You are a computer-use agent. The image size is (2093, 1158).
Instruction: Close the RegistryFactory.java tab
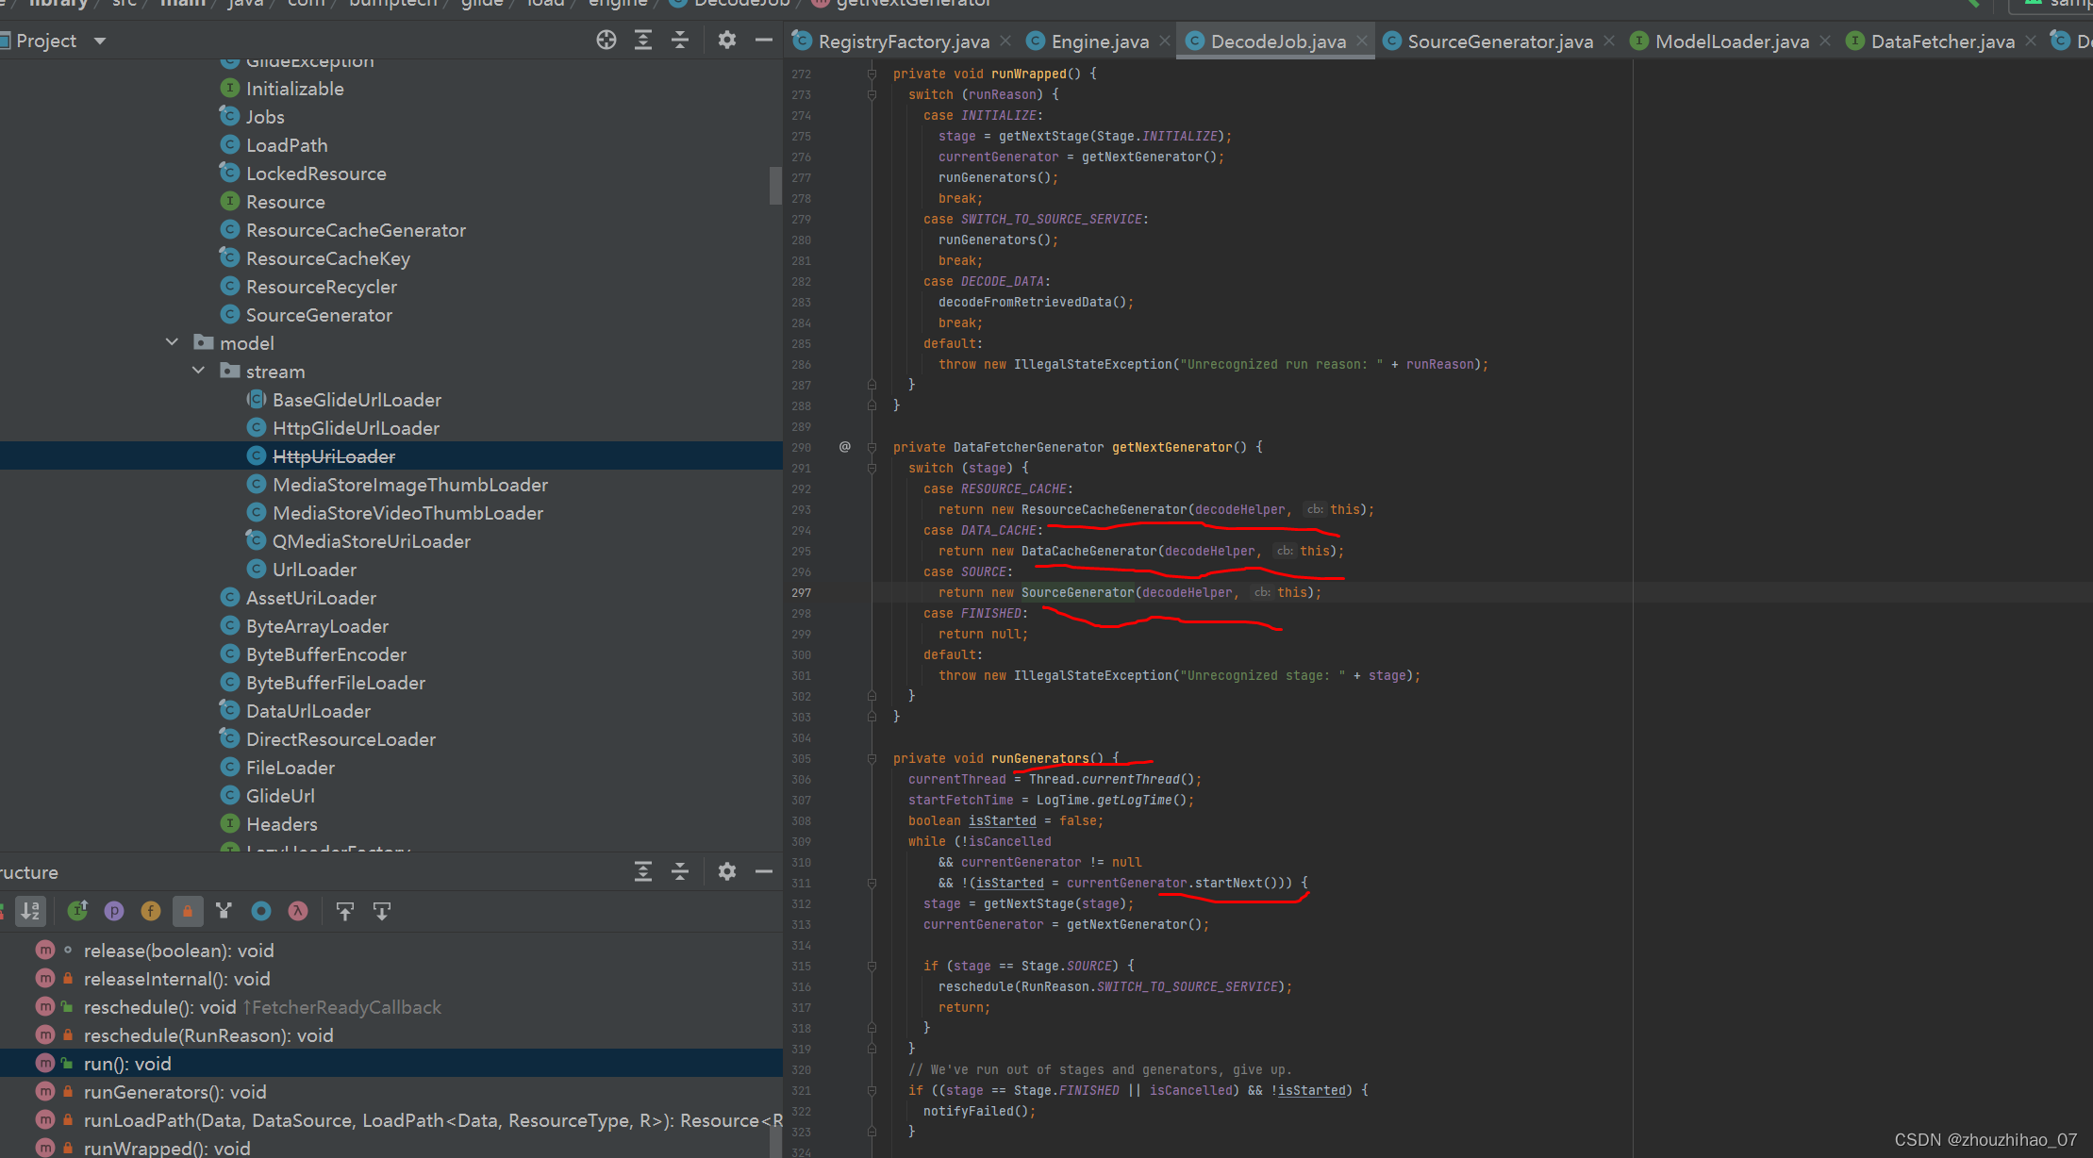click(1005, 41)
